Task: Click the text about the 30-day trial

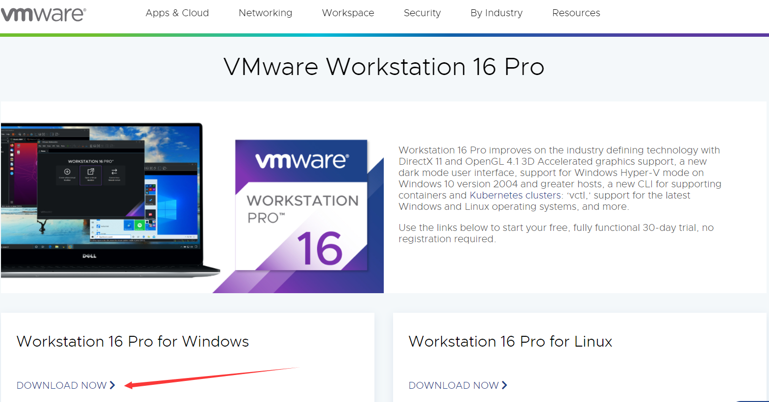Action: click(x=556, y=233)
